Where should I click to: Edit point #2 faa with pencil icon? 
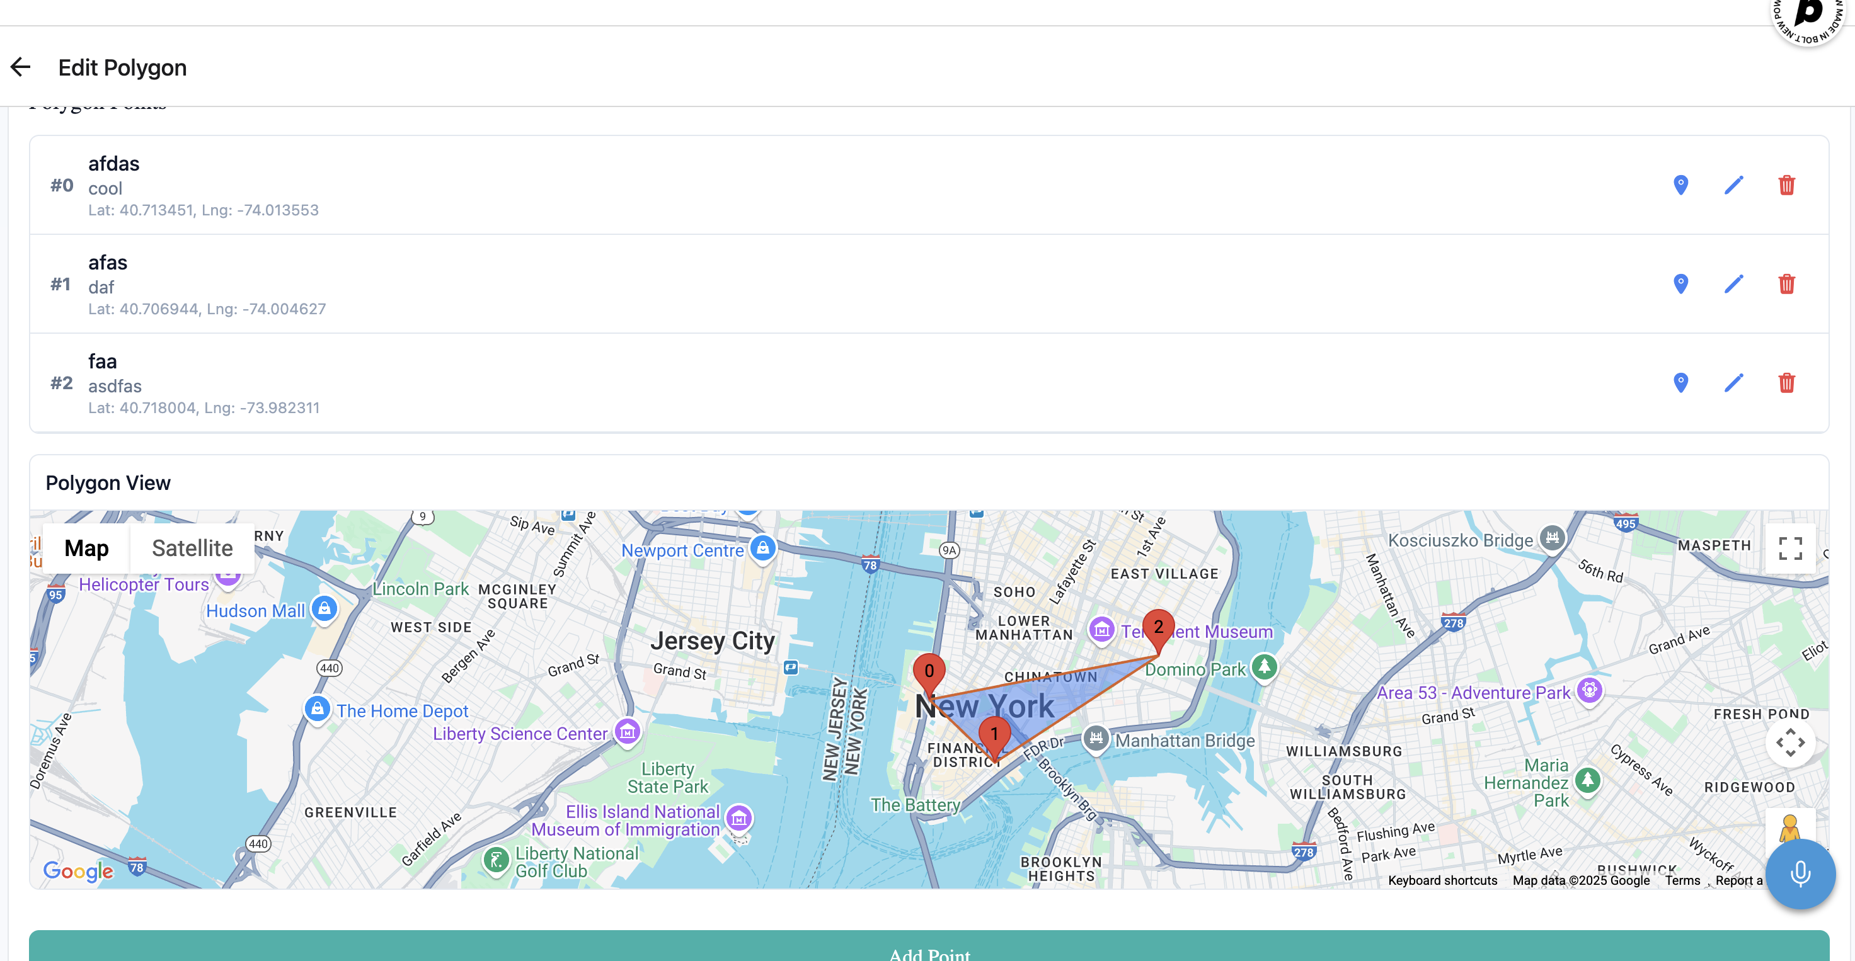(x=1733, y=382)
